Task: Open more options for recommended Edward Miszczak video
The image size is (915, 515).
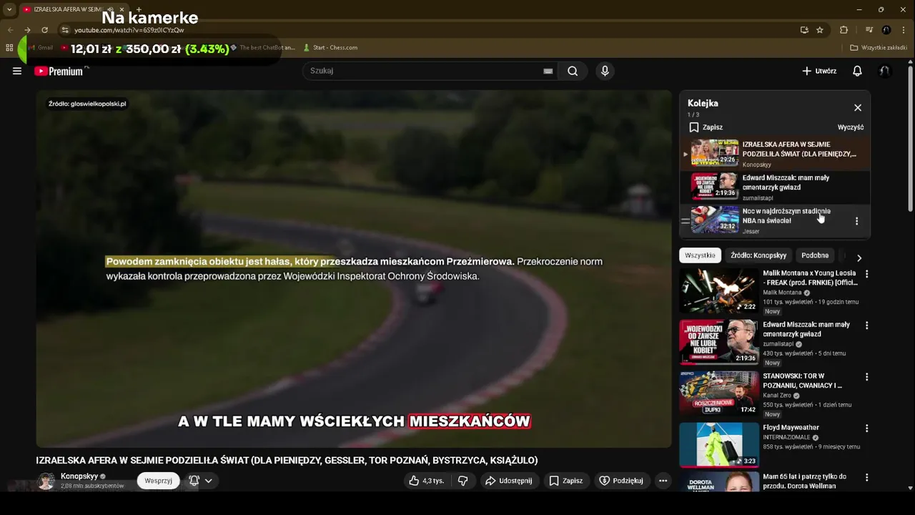Action: coord(866,325)
